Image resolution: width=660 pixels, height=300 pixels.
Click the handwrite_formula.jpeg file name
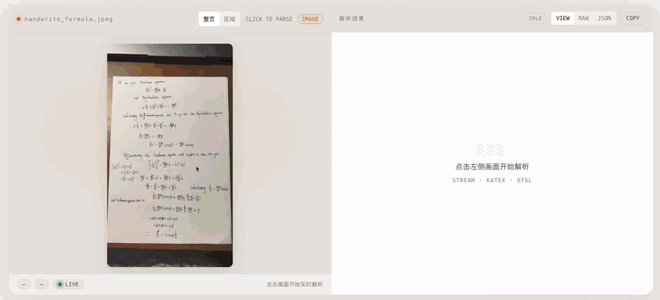(68, 19)
